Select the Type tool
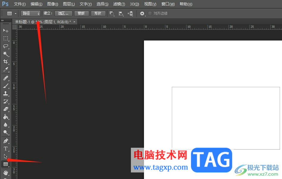 (6, 149)
